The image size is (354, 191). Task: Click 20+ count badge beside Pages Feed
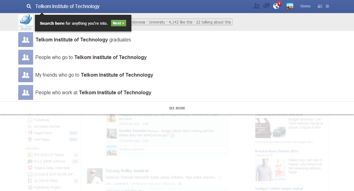[x=73, y=133]
